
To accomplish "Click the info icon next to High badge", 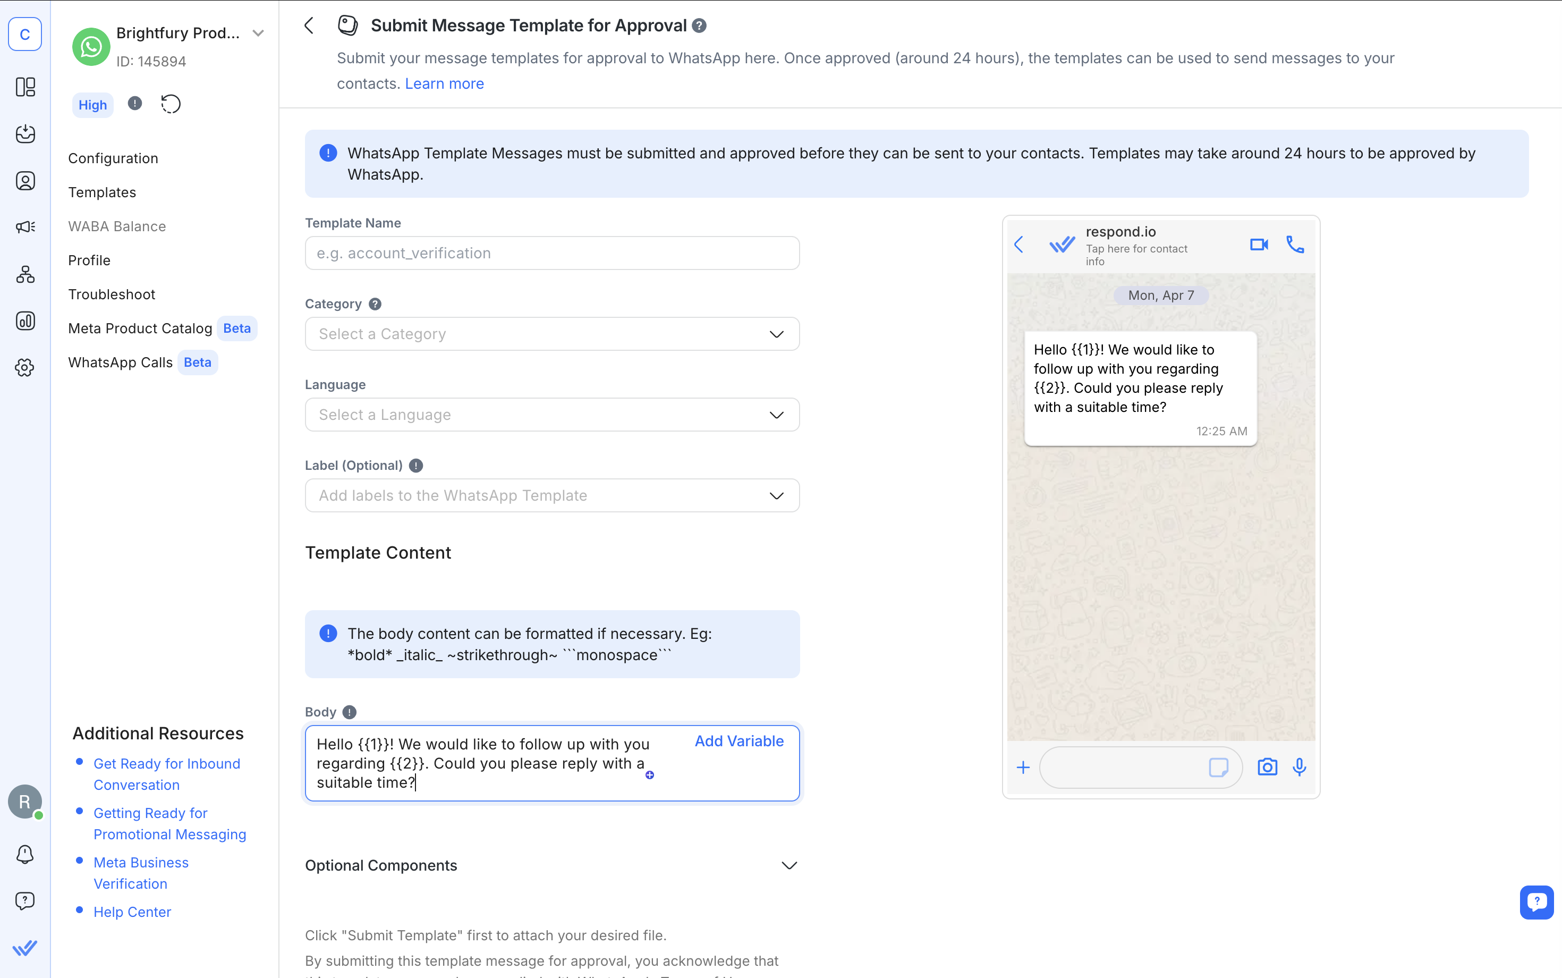I will [134, 104].
